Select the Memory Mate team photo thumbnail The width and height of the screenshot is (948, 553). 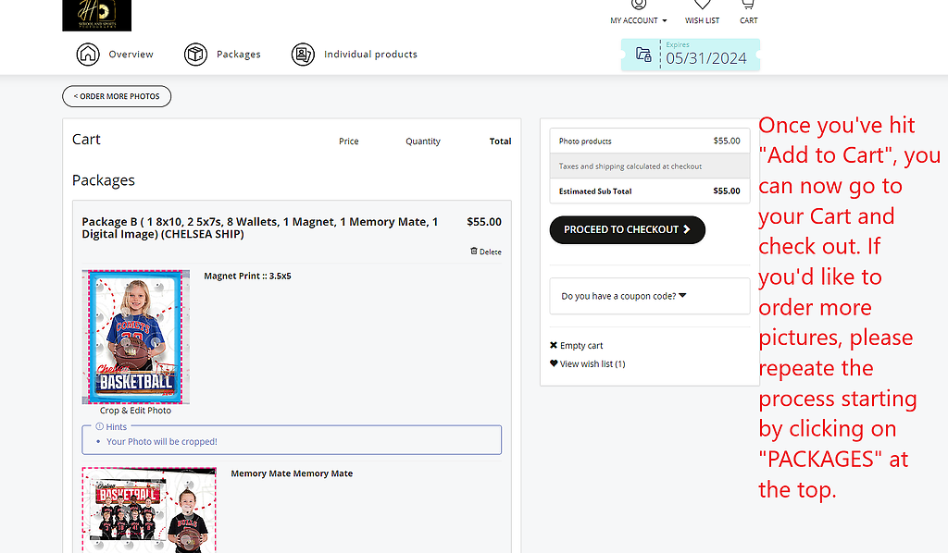149,509
